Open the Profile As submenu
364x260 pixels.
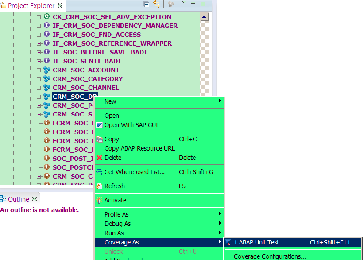[x=159, y=214]
